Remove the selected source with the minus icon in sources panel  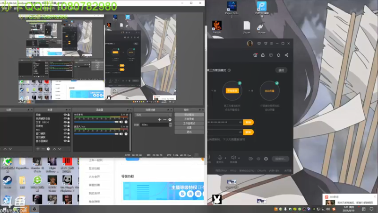(x=43, y=149)
